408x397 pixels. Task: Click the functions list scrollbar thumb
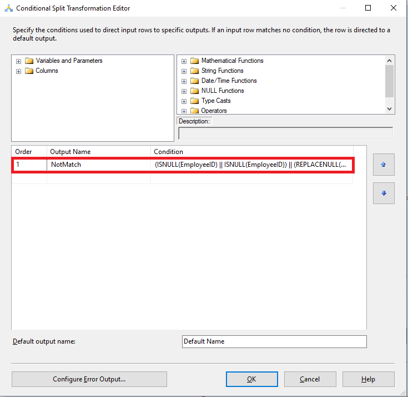click(389, 81)
